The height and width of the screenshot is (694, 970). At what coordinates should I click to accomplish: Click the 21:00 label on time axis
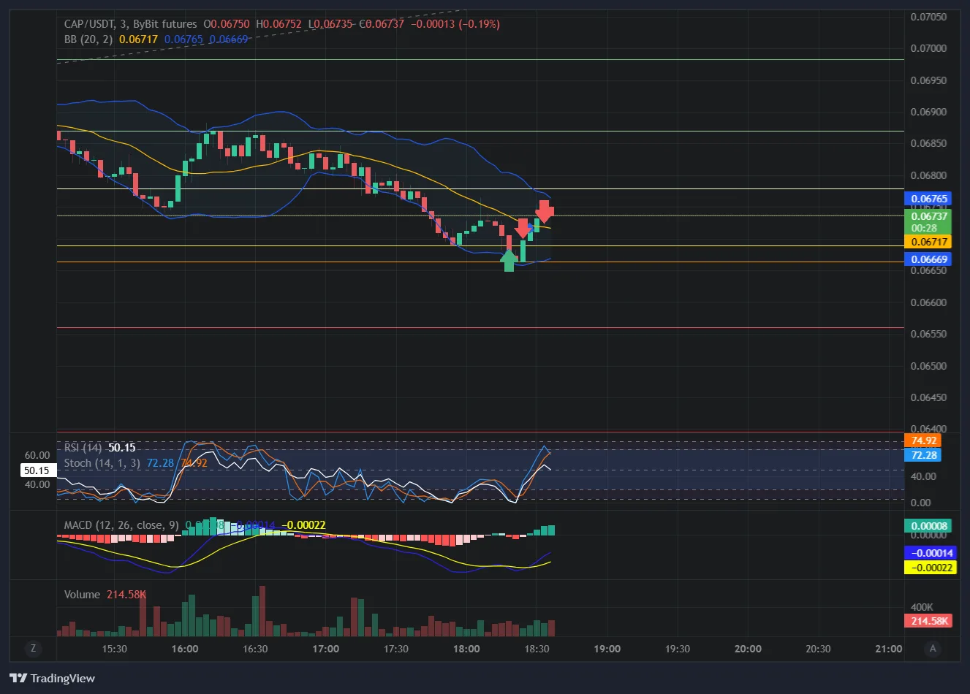(888, 649)
